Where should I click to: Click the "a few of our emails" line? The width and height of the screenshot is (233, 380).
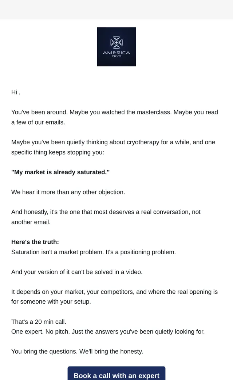tap(38, 122)
